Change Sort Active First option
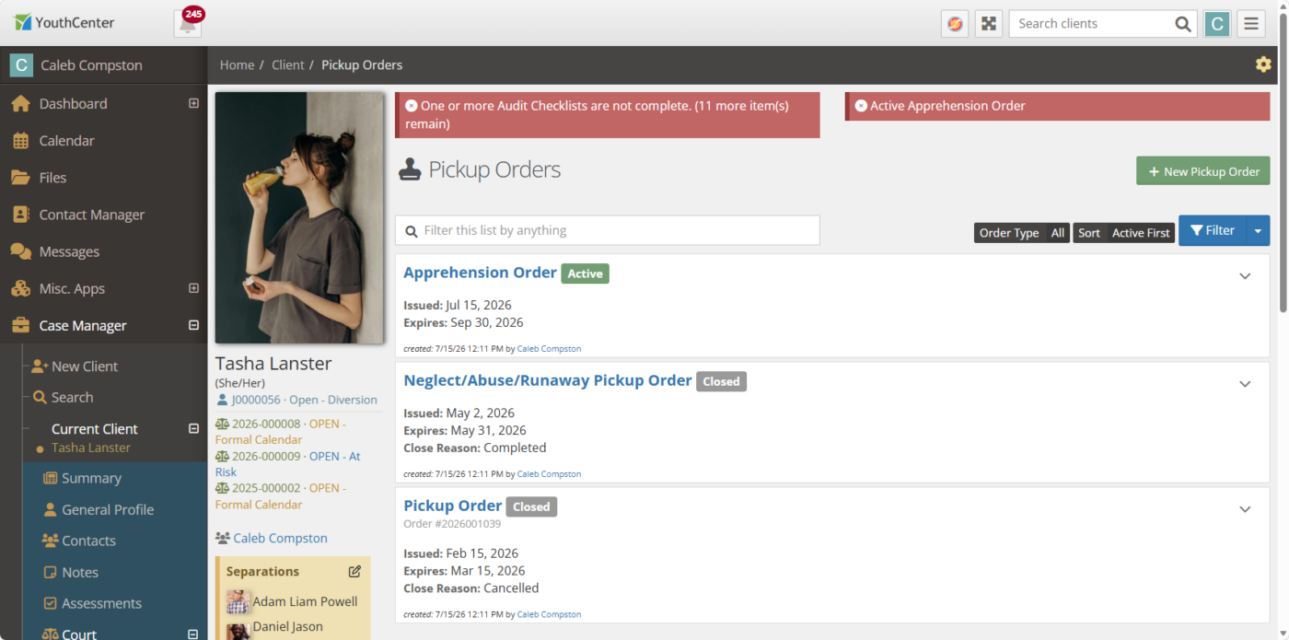Screen dimensions: 1289x640 click(1124, 233)
